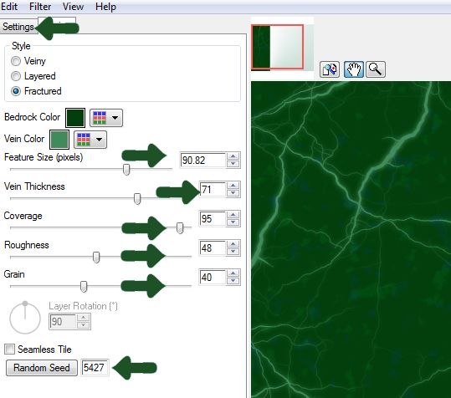
Task: Decrease Roughness value with down arrow
Action: coord(233,252)
